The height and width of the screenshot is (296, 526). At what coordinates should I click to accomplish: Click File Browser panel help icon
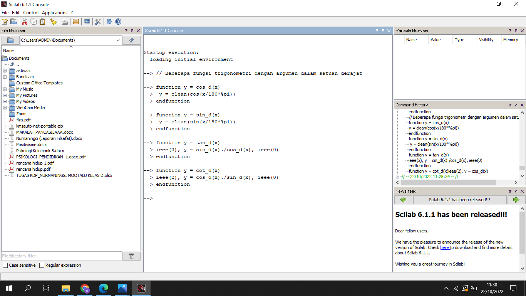click(x=126, y=30)
